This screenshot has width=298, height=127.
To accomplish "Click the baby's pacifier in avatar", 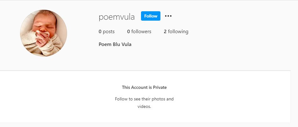I will (x=42, y=34).
